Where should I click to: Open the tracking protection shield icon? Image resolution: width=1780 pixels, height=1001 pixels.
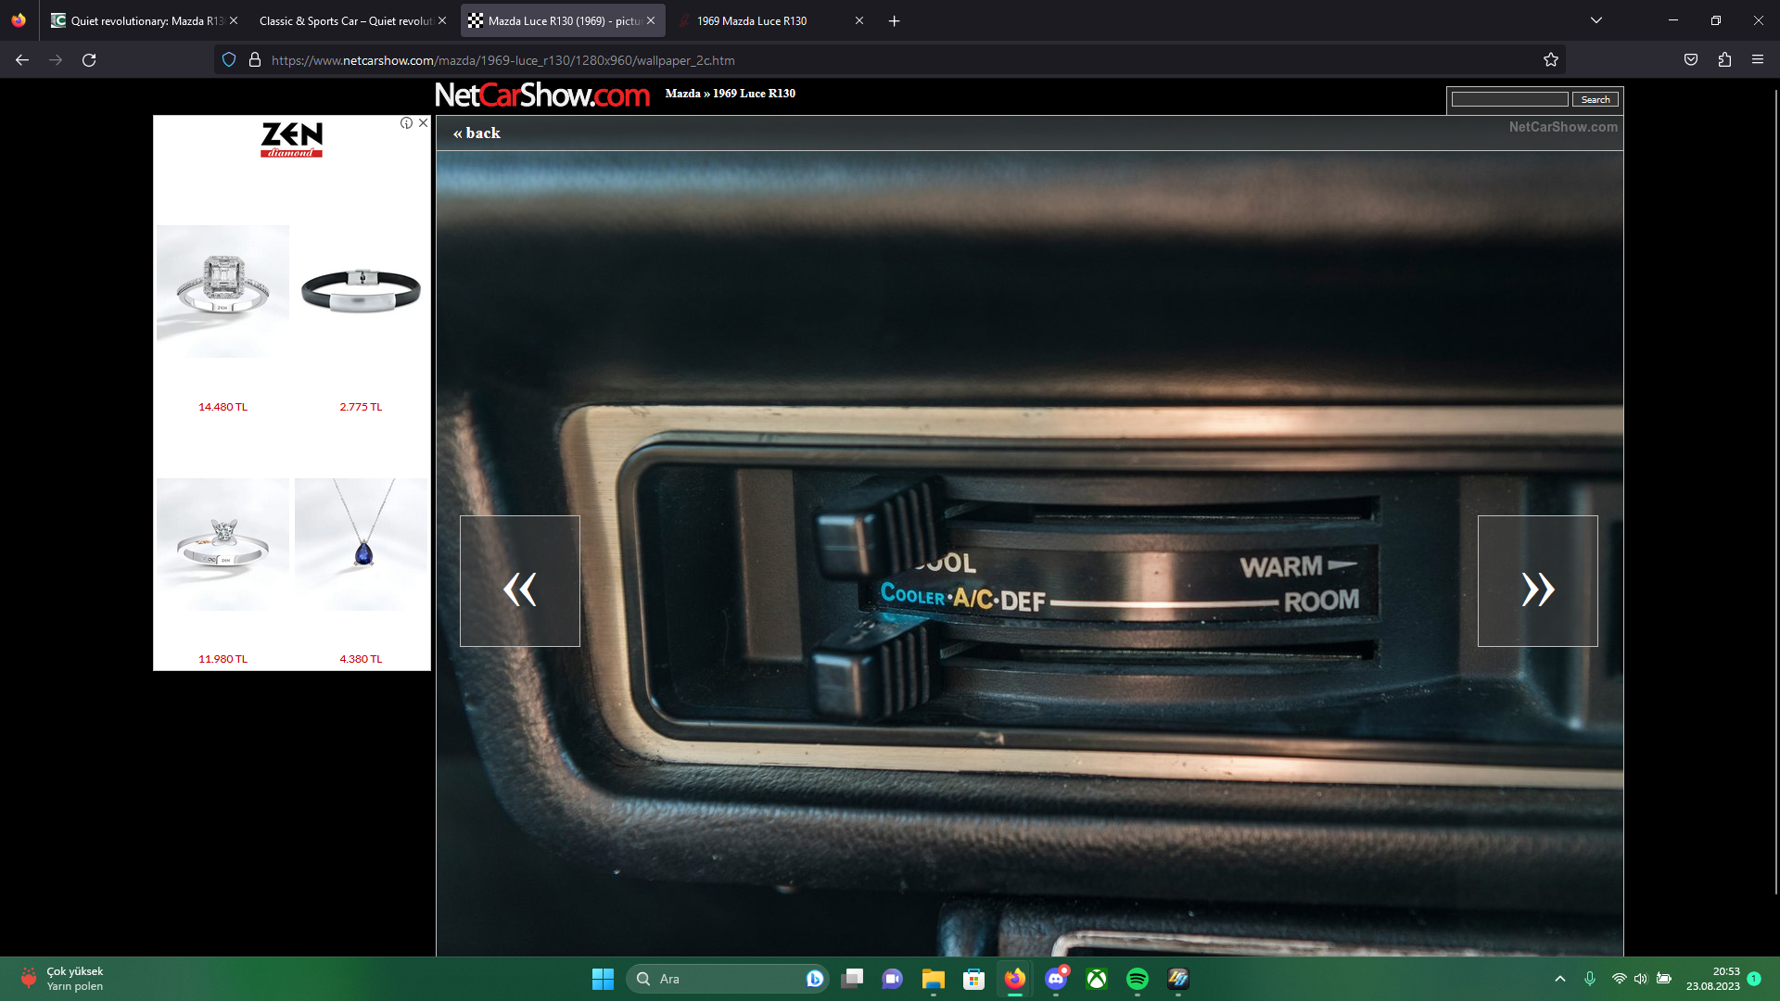229,60
